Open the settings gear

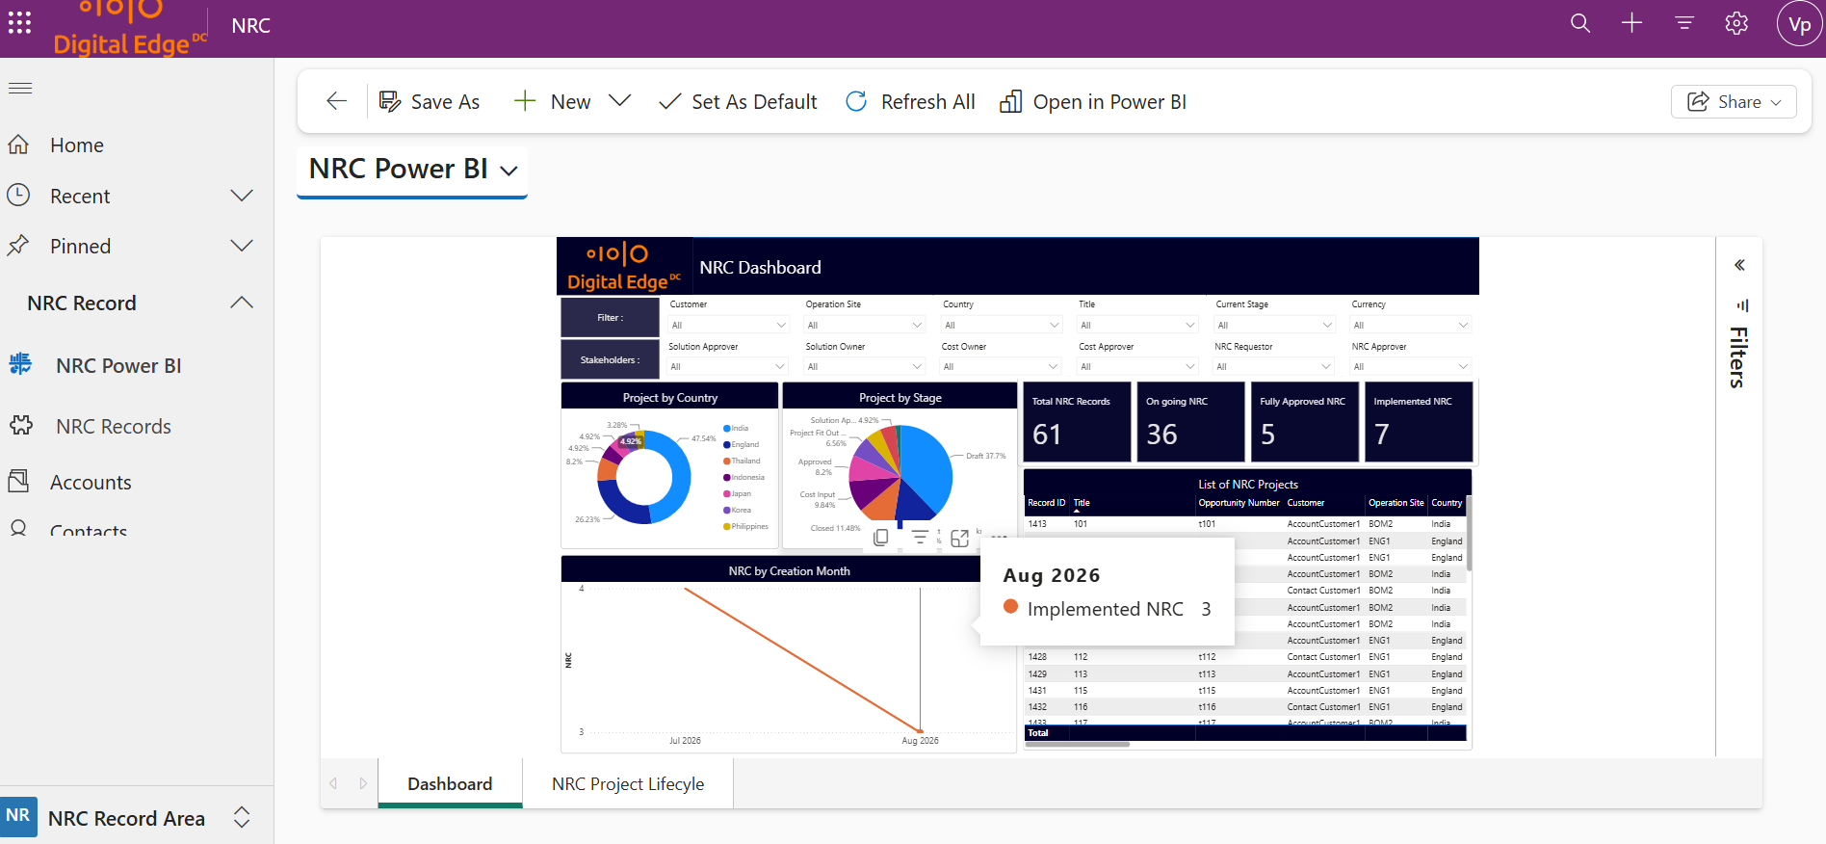coord(1736,23)
